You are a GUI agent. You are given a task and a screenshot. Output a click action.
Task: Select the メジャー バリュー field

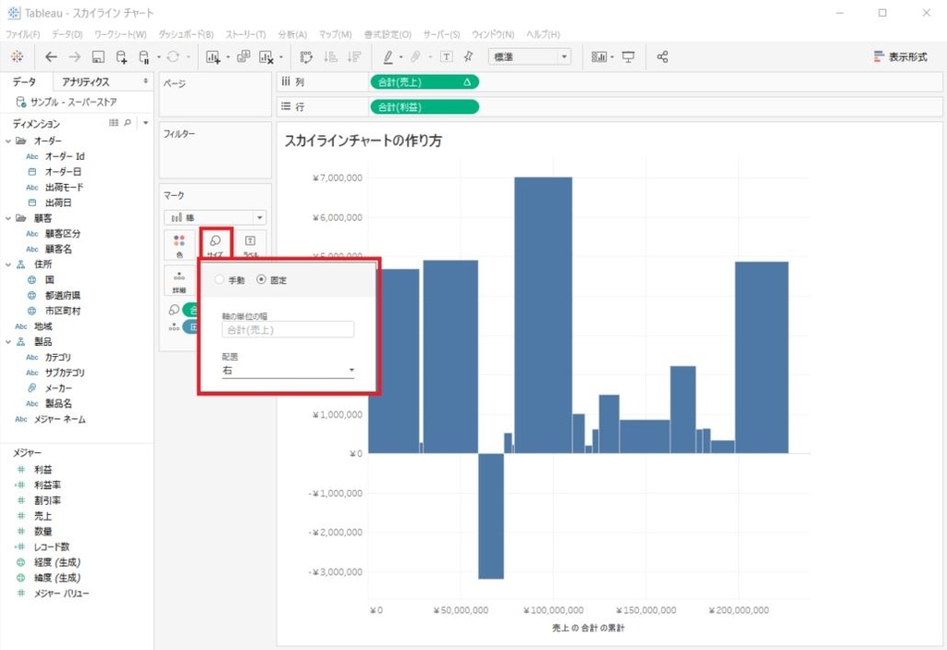pyautogui.click(x=61, y=594)
